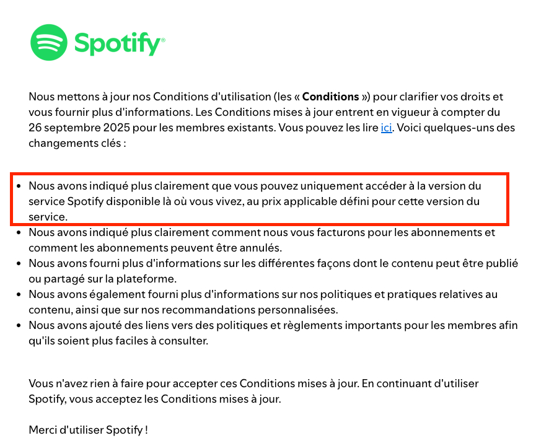The width and height of the screenshot is (536, 438).
Task: Click the bullet dot before the "liens" item
Action: pos(20,326)
